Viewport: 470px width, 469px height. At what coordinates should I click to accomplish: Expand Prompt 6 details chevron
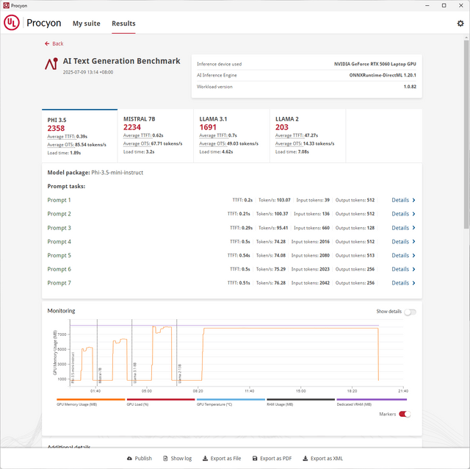tap(413, 269)
